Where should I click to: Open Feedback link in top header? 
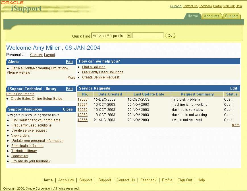tap(206, 6)
